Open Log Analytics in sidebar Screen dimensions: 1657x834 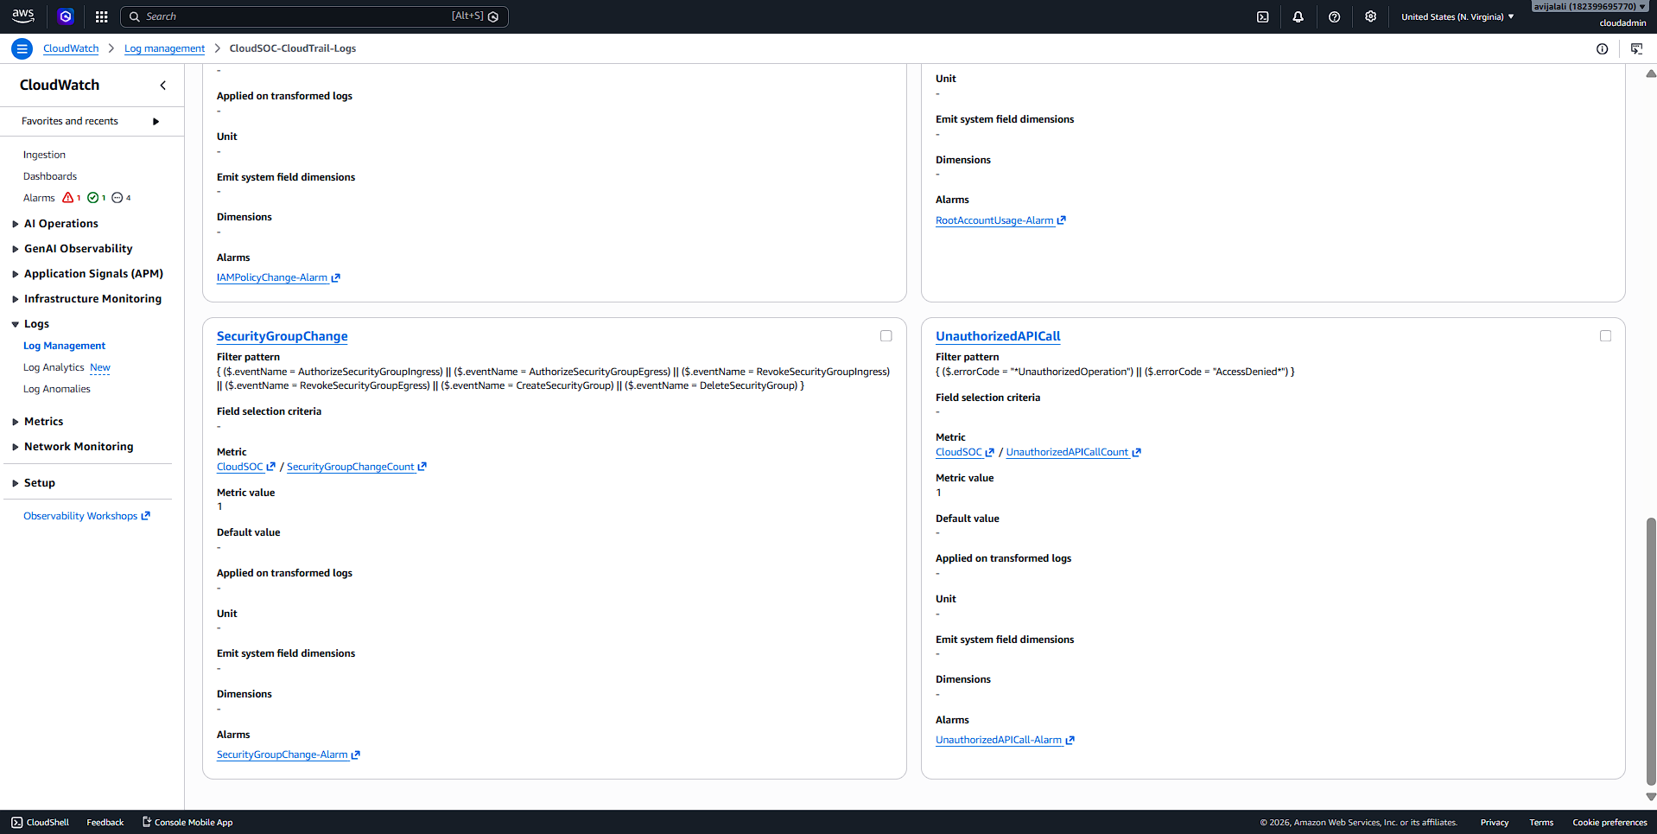click(54, 367)
